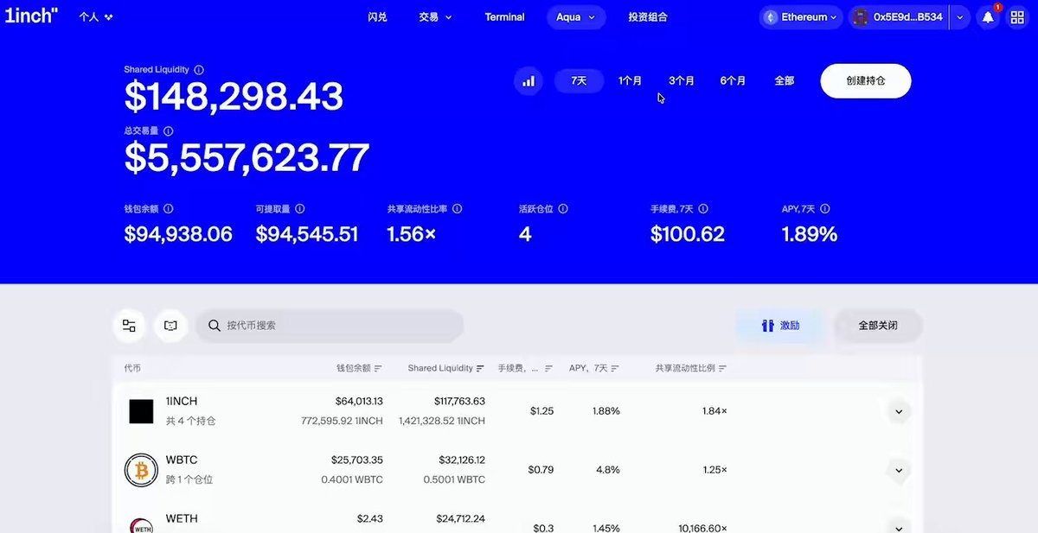The width and height of the screenshot is (1038, 533).
Task: Expand the WBTC row details
Action: (x=899, y=470)
